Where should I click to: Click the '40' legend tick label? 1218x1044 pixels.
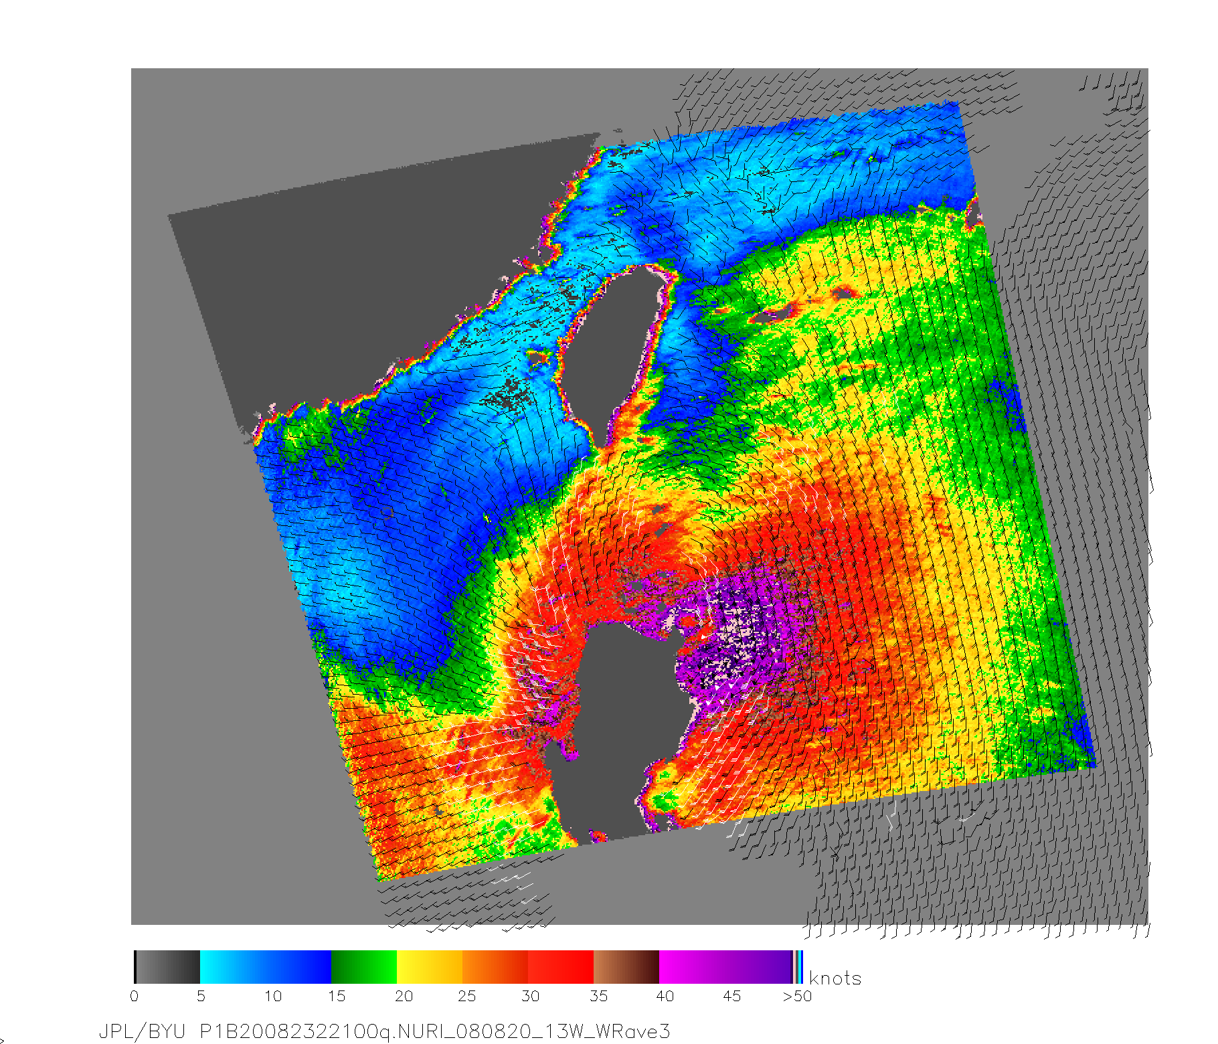pyautogui.click(x=665, y=996)
